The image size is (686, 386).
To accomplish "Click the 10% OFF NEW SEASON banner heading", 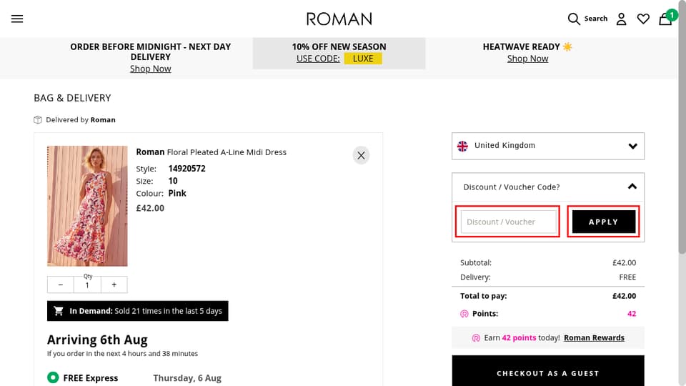I will pyautogui.click(x=339, y=47).
